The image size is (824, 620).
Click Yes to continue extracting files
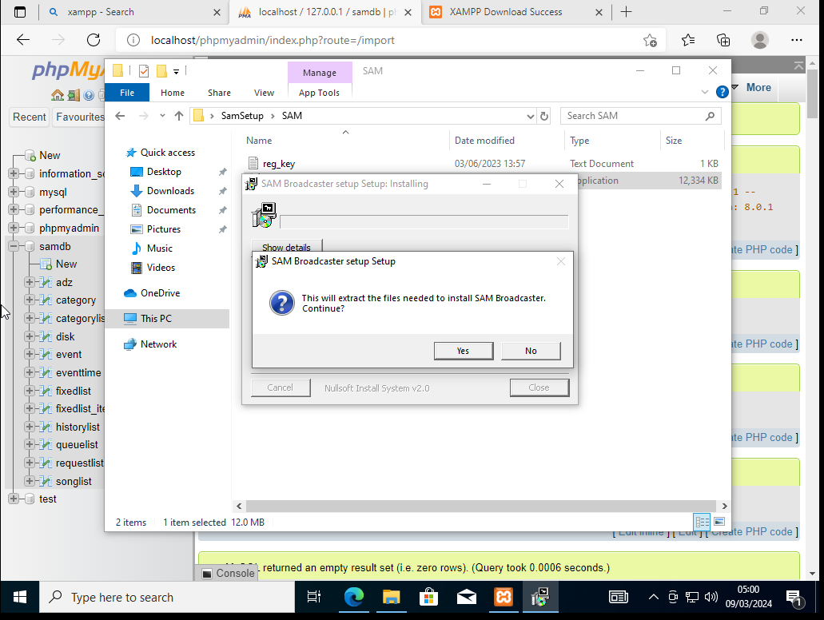pyautogui.click(x=463, y=351)
